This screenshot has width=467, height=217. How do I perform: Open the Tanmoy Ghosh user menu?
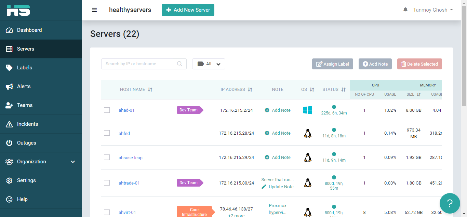click(x=433, y=10)
